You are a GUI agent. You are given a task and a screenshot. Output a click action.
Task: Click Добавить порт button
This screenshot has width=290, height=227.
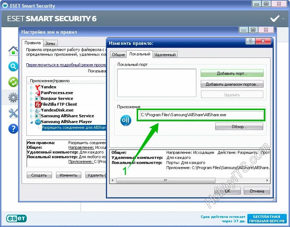232,73
